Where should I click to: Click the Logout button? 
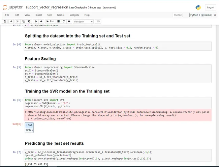click(x=211, y=7)
